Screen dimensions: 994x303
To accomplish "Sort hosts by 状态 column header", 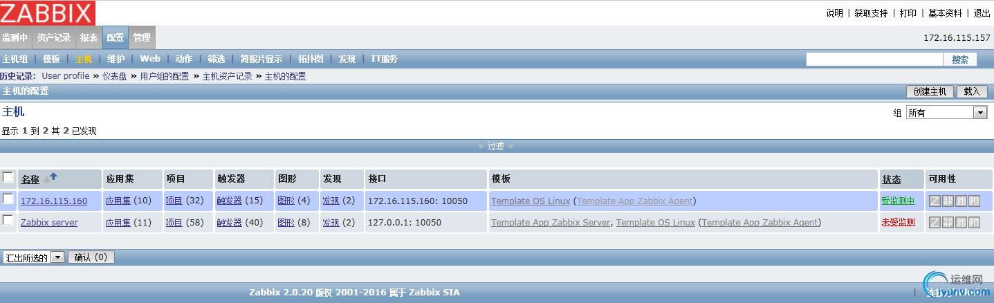I will [x=891, y=179].
